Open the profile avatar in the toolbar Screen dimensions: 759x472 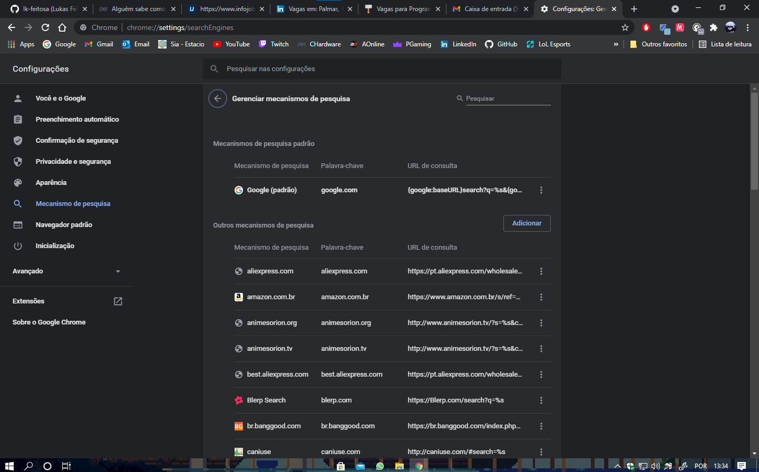tap(731, 27)
